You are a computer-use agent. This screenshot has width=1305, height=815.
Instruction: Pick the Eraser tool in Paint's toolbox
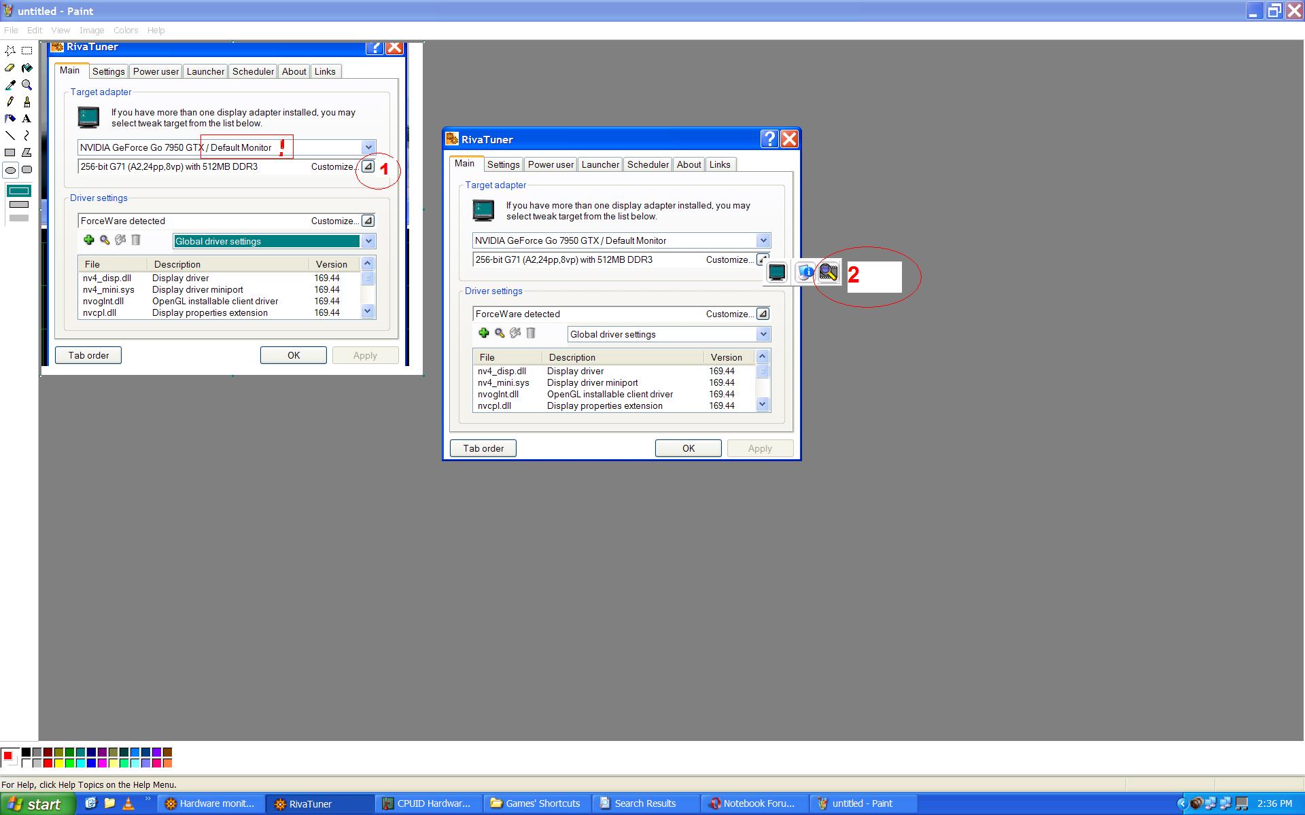tap(10, 68)
